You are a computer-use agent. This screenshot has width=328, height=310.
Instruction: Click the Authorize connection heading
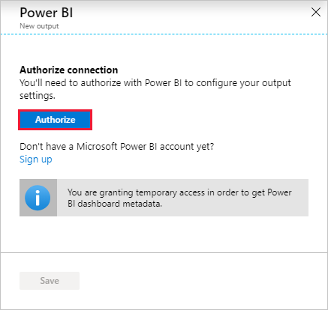[x=69, y=70]
